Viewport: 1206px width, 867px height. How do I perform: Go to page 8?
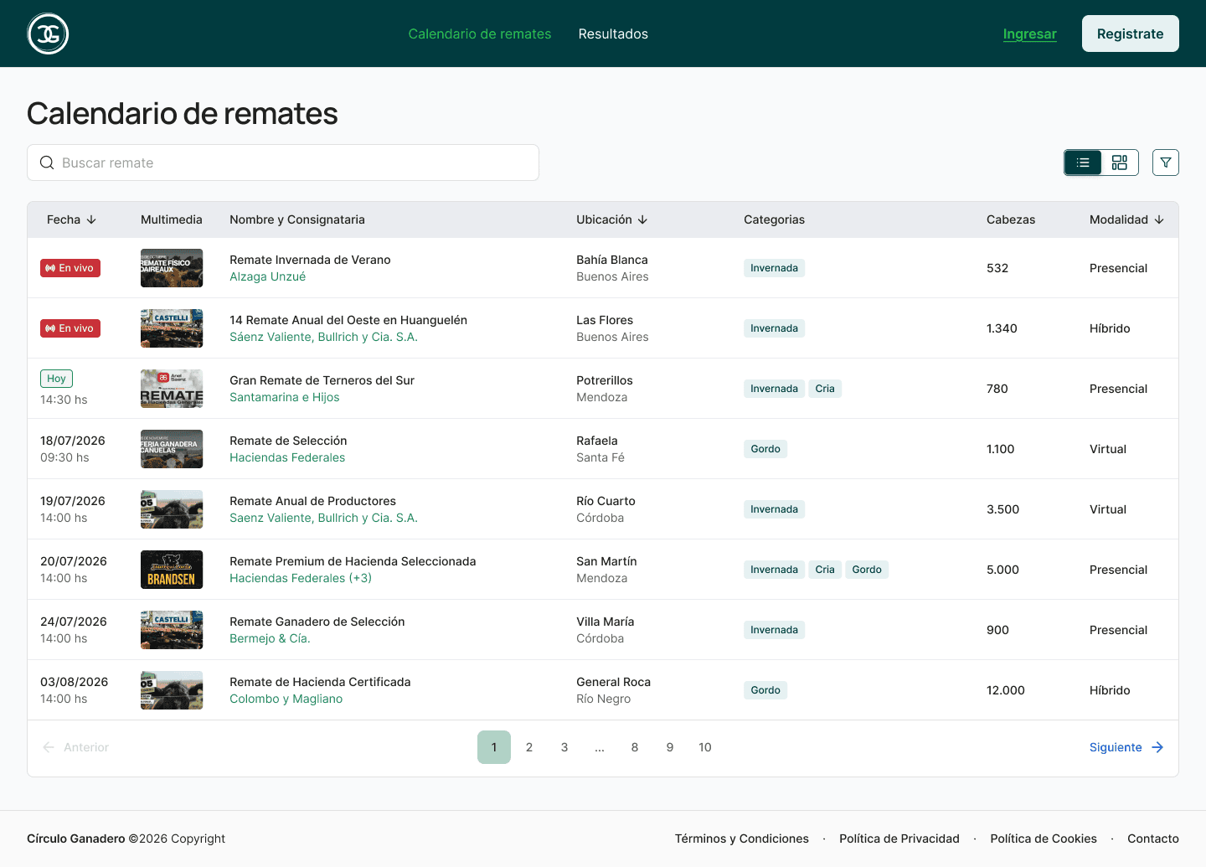[635, 747]
